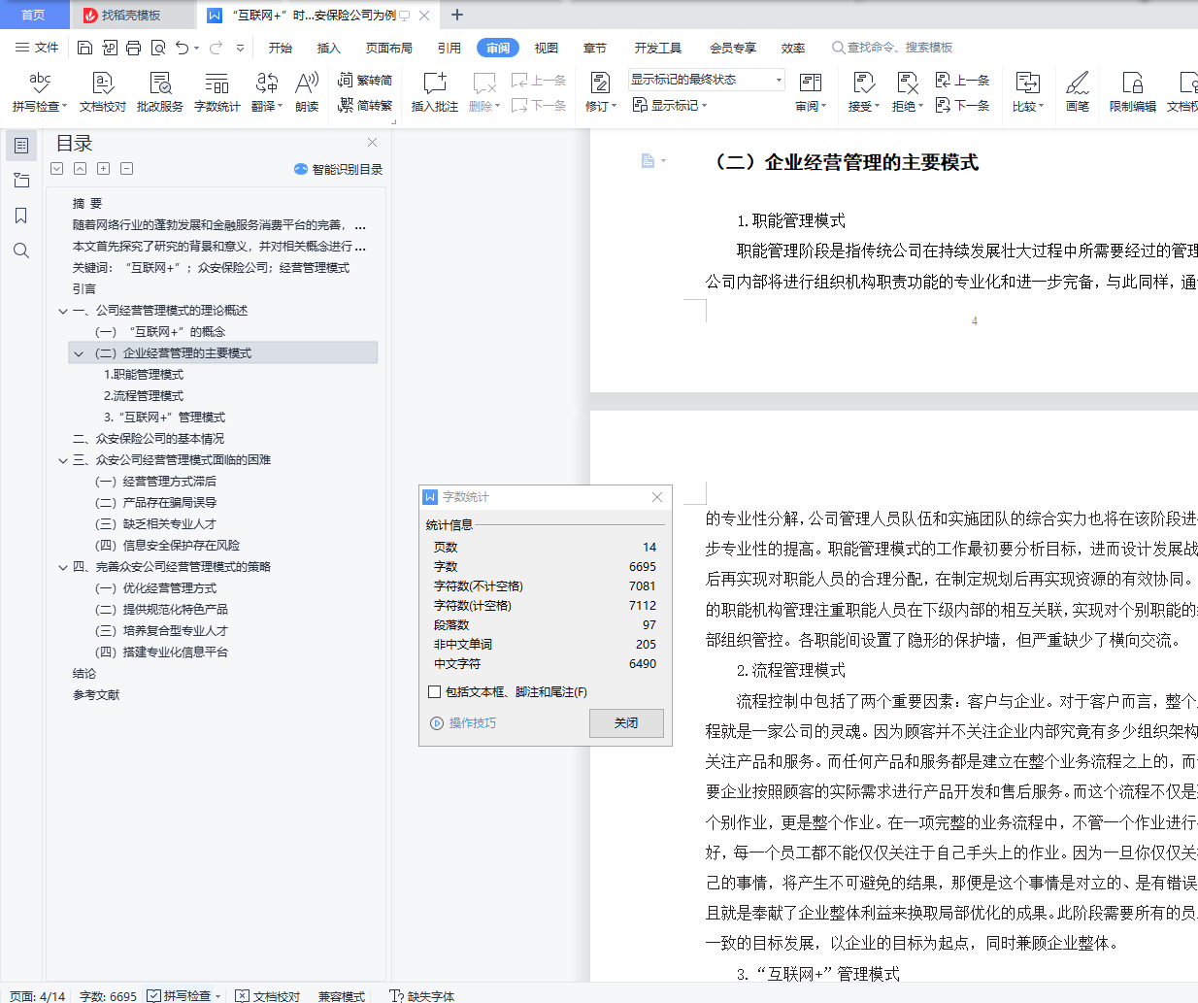Open the 操作技巧 tips link
The width and height of the screenshot is (1198, 1003).
pyautogui.click(x=464, y=723)
